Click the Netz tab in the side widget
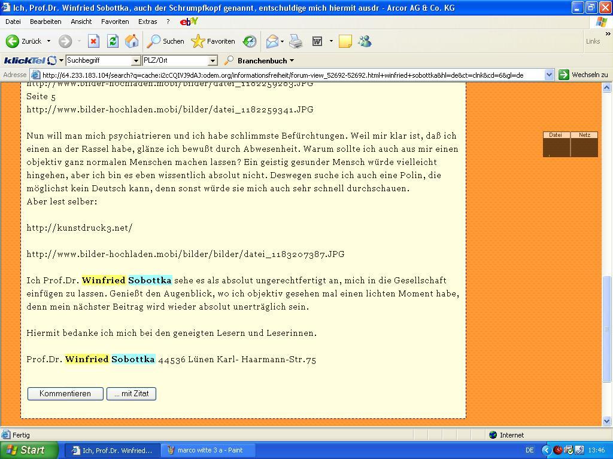 (x=584, y=135)
